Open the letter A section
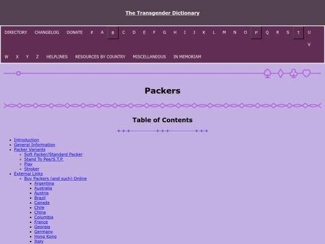This screenshot has height=244, width=325. [x=102, y=33]
